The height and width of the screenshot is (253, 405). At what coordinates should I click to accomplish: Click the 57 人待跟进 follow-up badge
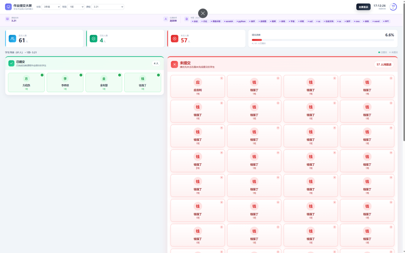tap(384, 64)
